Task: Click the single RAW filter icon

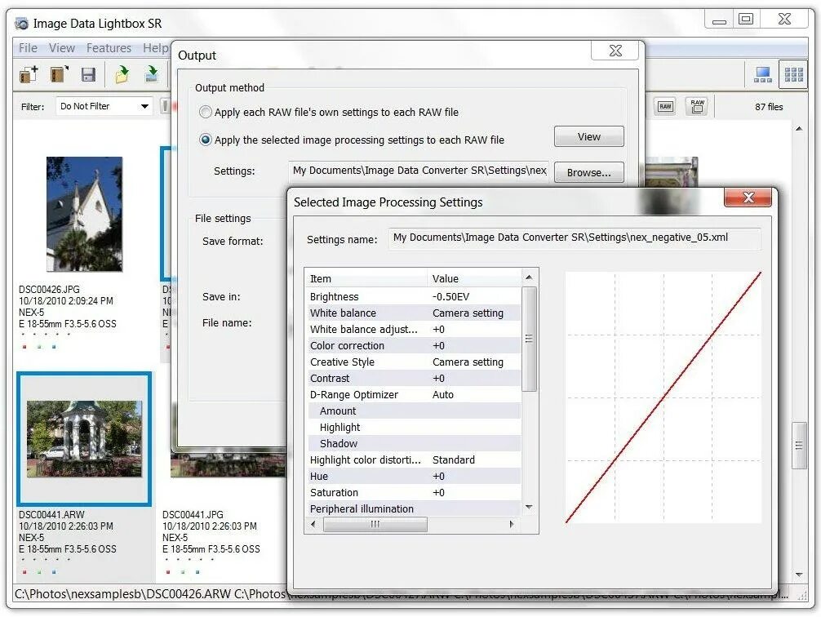Action: pyautogui.click(x=665, y=106)
